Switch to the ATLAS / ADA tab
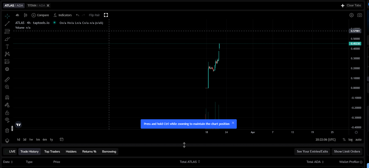Image resolution: width=369 pixels, height=168 pixels. (14, 5)
